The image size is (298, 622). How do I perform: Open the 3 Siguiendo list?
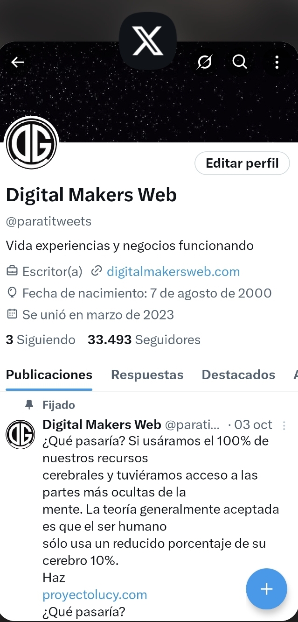tap(41, 339)
